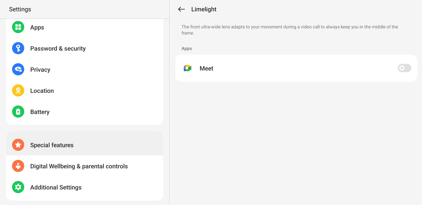
Task: Go back from Limelight page
Action: [181, 9]
